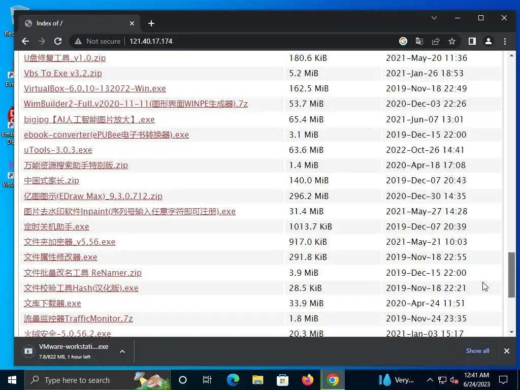The height and width of the screenshot is (390, 520).
Task: Download 流量监控器TrafficMonitor.7z
Action: pyautogui.click(x=78, y=318)
